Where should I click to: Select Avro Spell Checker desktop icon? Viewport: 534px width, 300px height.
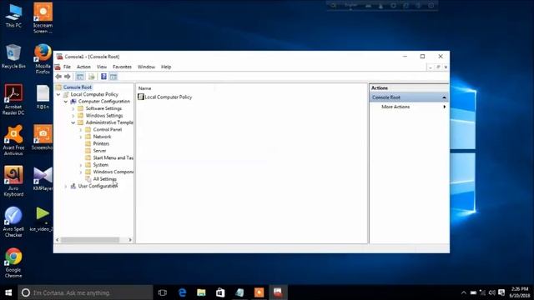(13, 222)
